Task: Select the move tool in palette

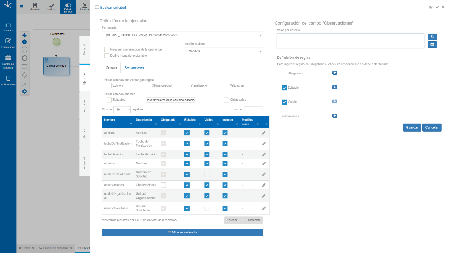Action: click(25, 35)
